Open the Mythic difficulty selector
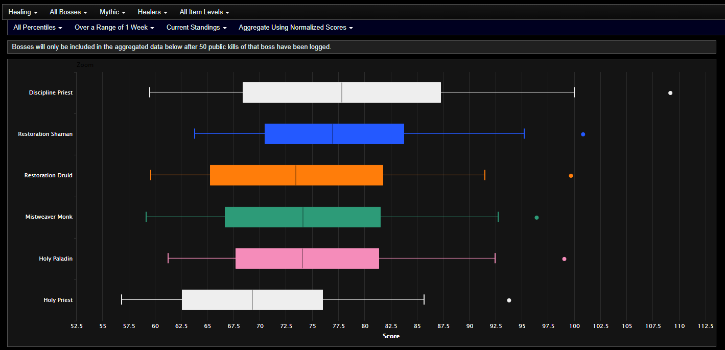Screen dimensions: 725x350 click(112, 12)
